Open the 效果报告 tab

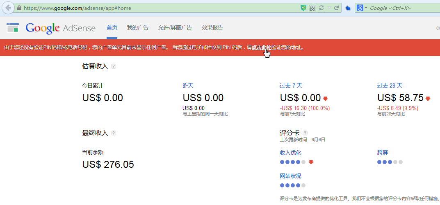click(x=212, y=27)
